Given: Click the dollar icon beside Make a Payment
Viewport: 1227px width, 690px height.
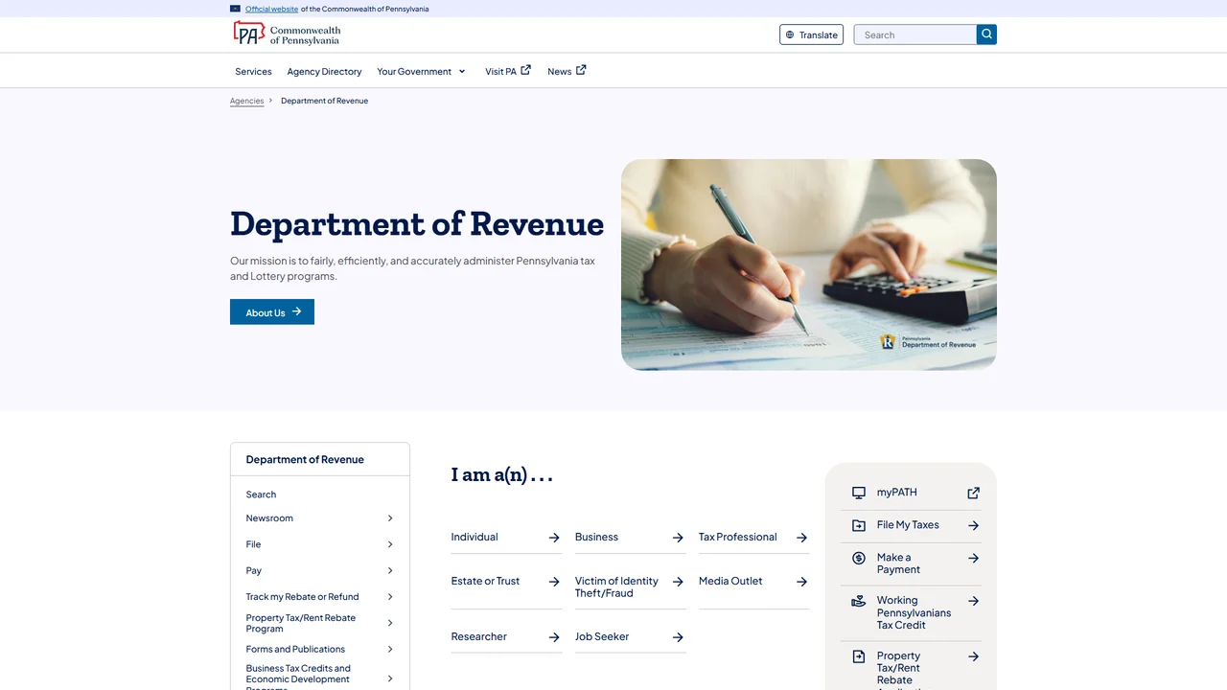Looking at the screenshot, I should (859, 558).
